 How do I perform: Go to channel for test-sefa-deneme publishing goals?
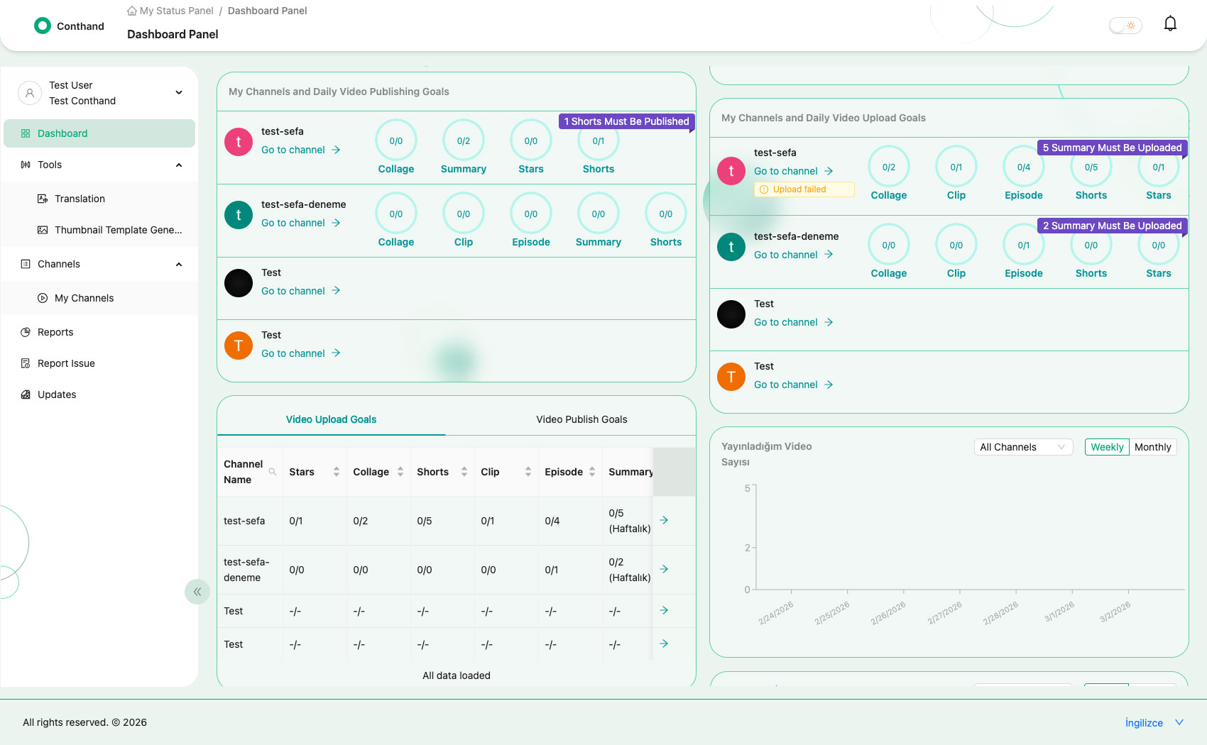click(300, 223)
